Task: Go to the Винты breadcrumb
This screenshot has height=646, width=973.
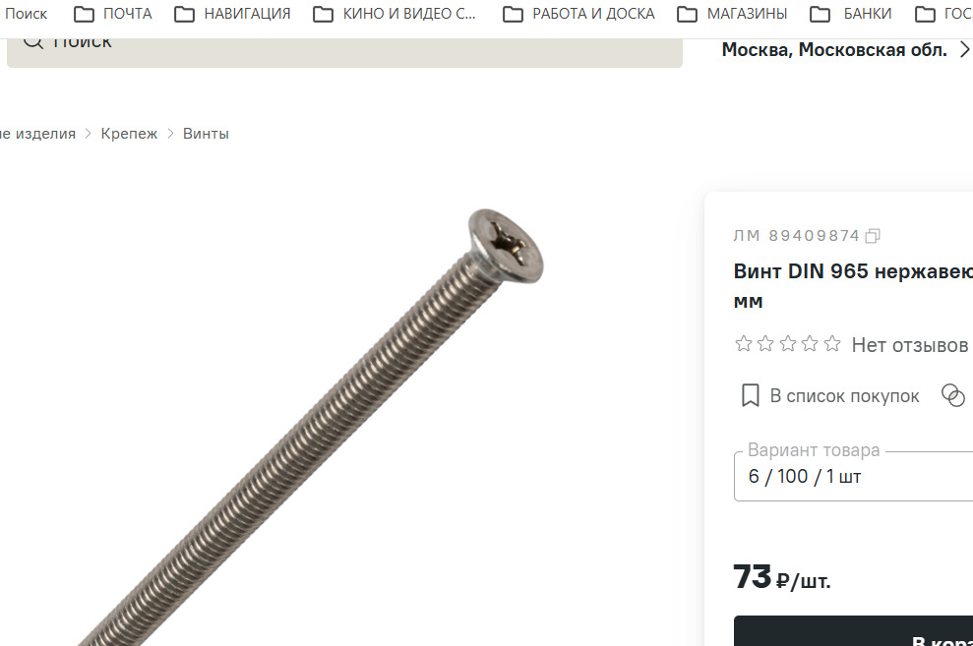Action: (x=206, y=134)
